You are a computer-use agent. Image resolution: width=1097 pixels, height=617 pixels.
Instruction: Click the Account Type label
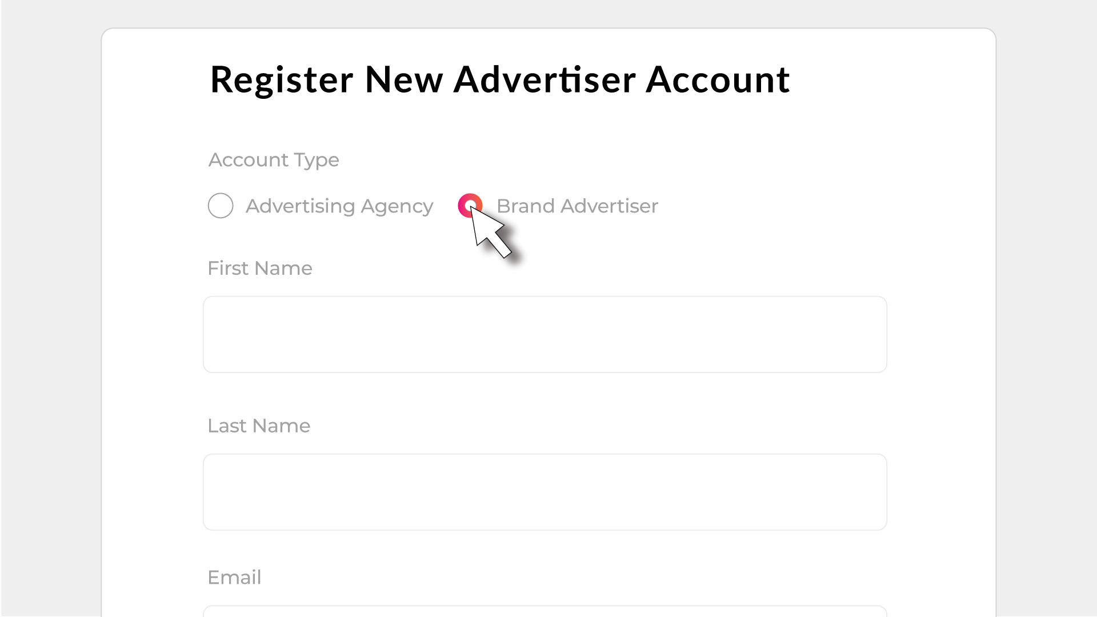tap(274, 160)
